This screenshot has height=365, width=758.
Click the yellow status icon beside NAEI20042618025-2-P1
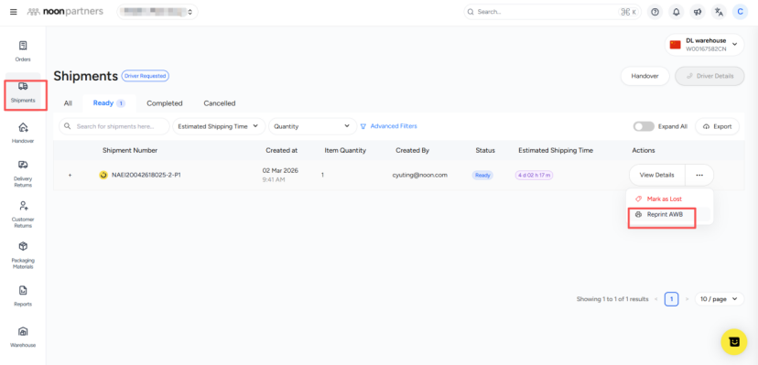pos(103,176)
